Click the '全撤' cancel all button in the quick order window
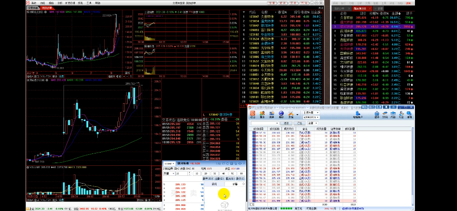The width and height of the screenshot is (457, 211). pyautogui.click(x=219, y=179)
